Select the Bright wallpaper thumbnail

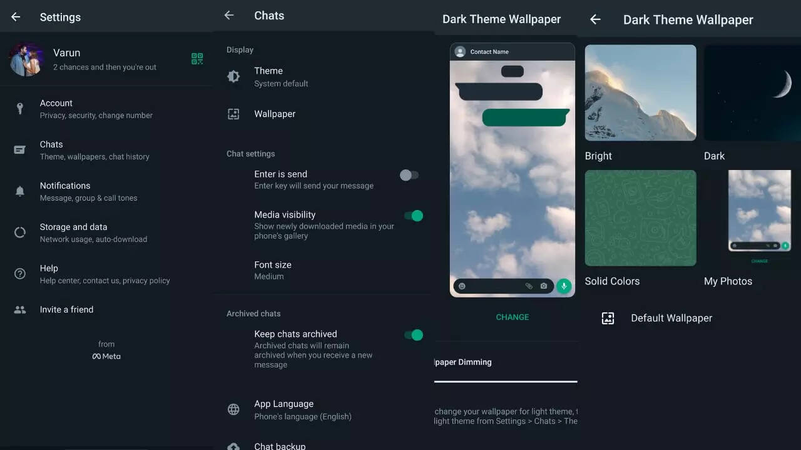pos(640,92)
